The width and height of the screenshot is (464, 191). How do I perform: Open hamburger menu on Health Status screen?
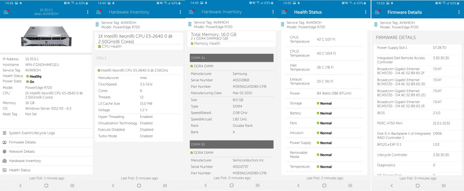point(284,12)
